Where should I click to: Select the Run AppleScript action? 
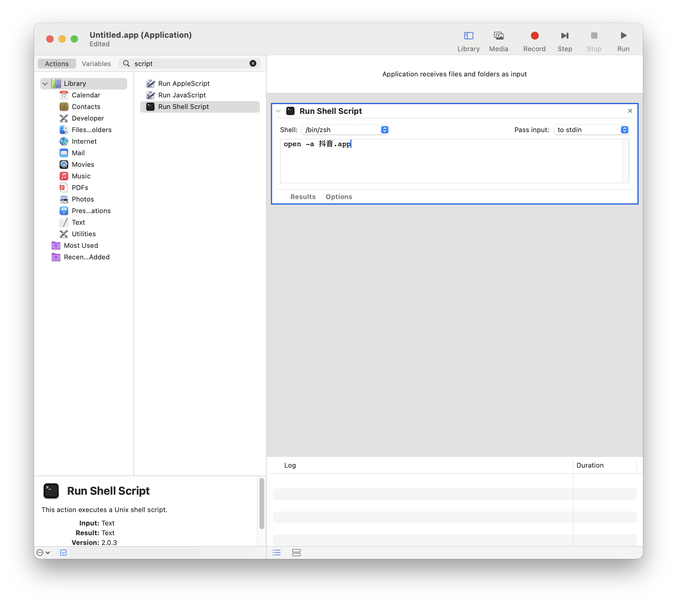pos(184,84)
